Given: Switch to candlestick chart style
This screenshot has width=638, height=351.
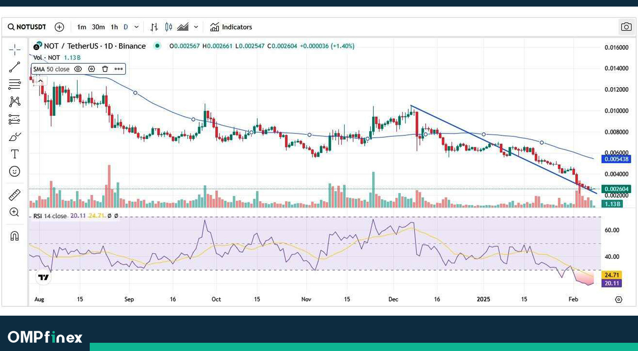Looking at the screenshot, I should pyautogui.click(x=168, y=27).
